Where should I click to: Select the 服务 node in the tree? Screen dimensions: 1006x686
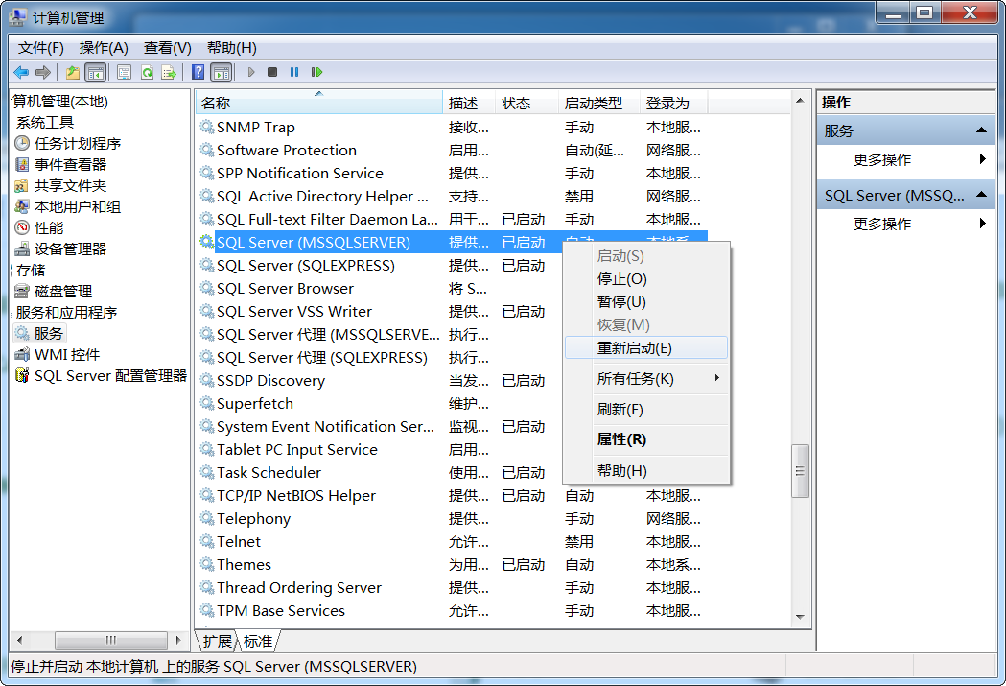(x=49, y=334)
